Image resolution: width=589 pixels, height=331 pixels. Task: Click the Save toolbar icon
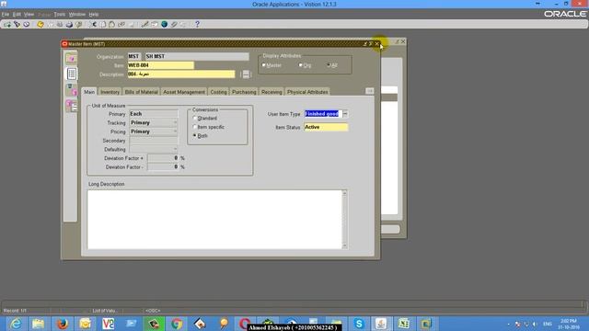[40, 25]
